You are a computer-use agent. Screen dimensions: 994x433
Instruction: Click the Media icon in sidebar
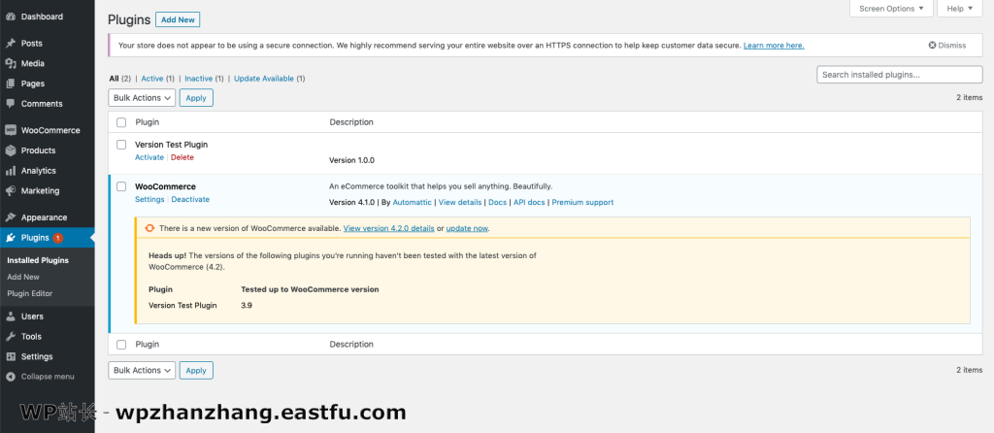click(10, 63)
